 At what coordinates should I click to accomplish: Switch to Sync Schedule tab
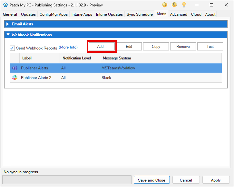coord(140,14)
